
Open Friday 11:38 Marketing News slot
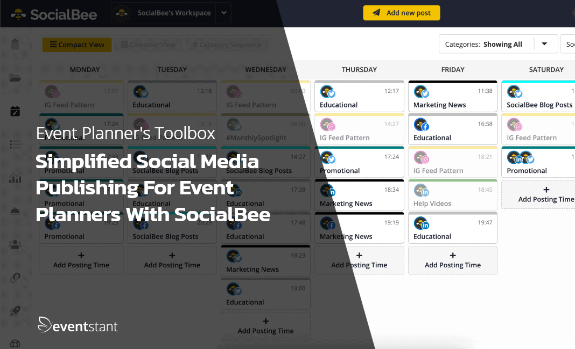click(x=453, y=97)
